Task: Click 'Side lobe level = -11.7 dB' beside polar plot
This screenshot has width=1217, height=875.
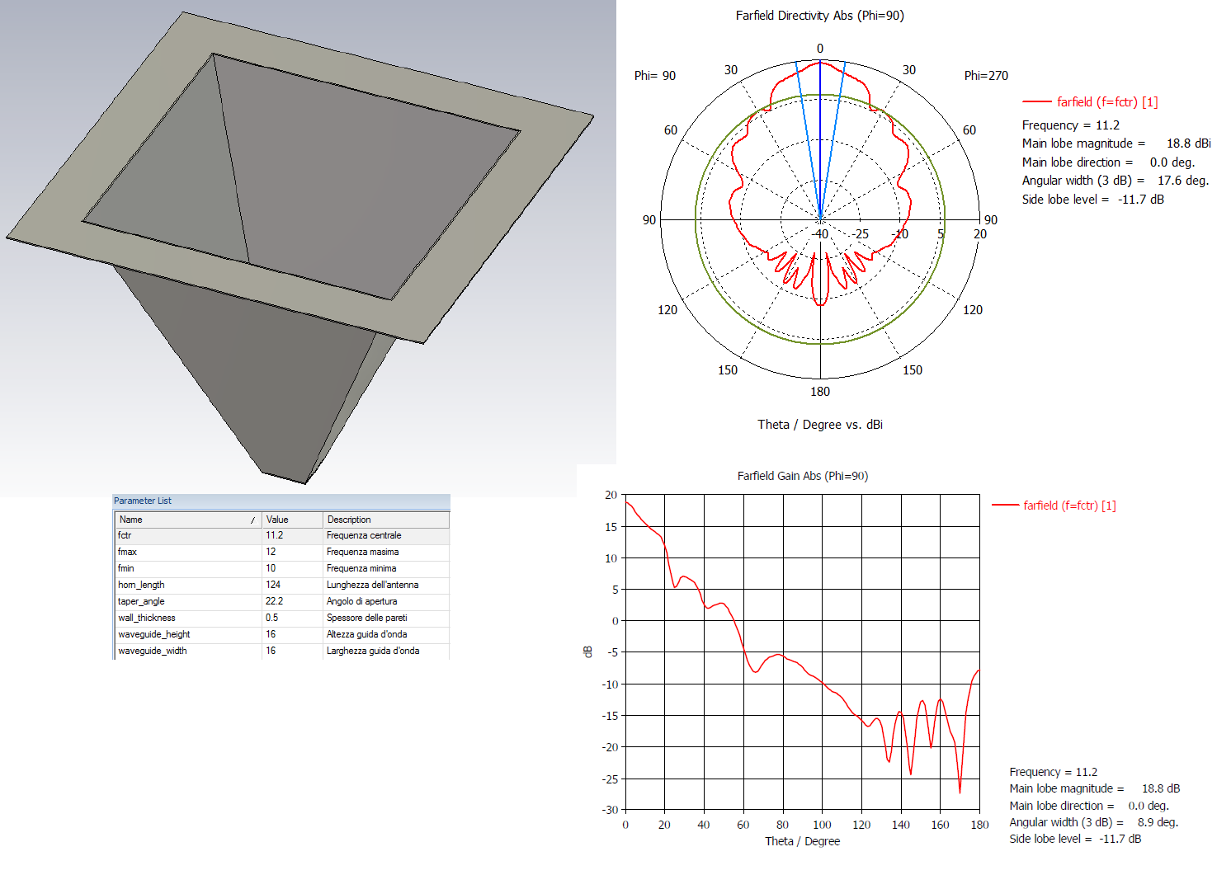Action: (x=1092, y=200)
